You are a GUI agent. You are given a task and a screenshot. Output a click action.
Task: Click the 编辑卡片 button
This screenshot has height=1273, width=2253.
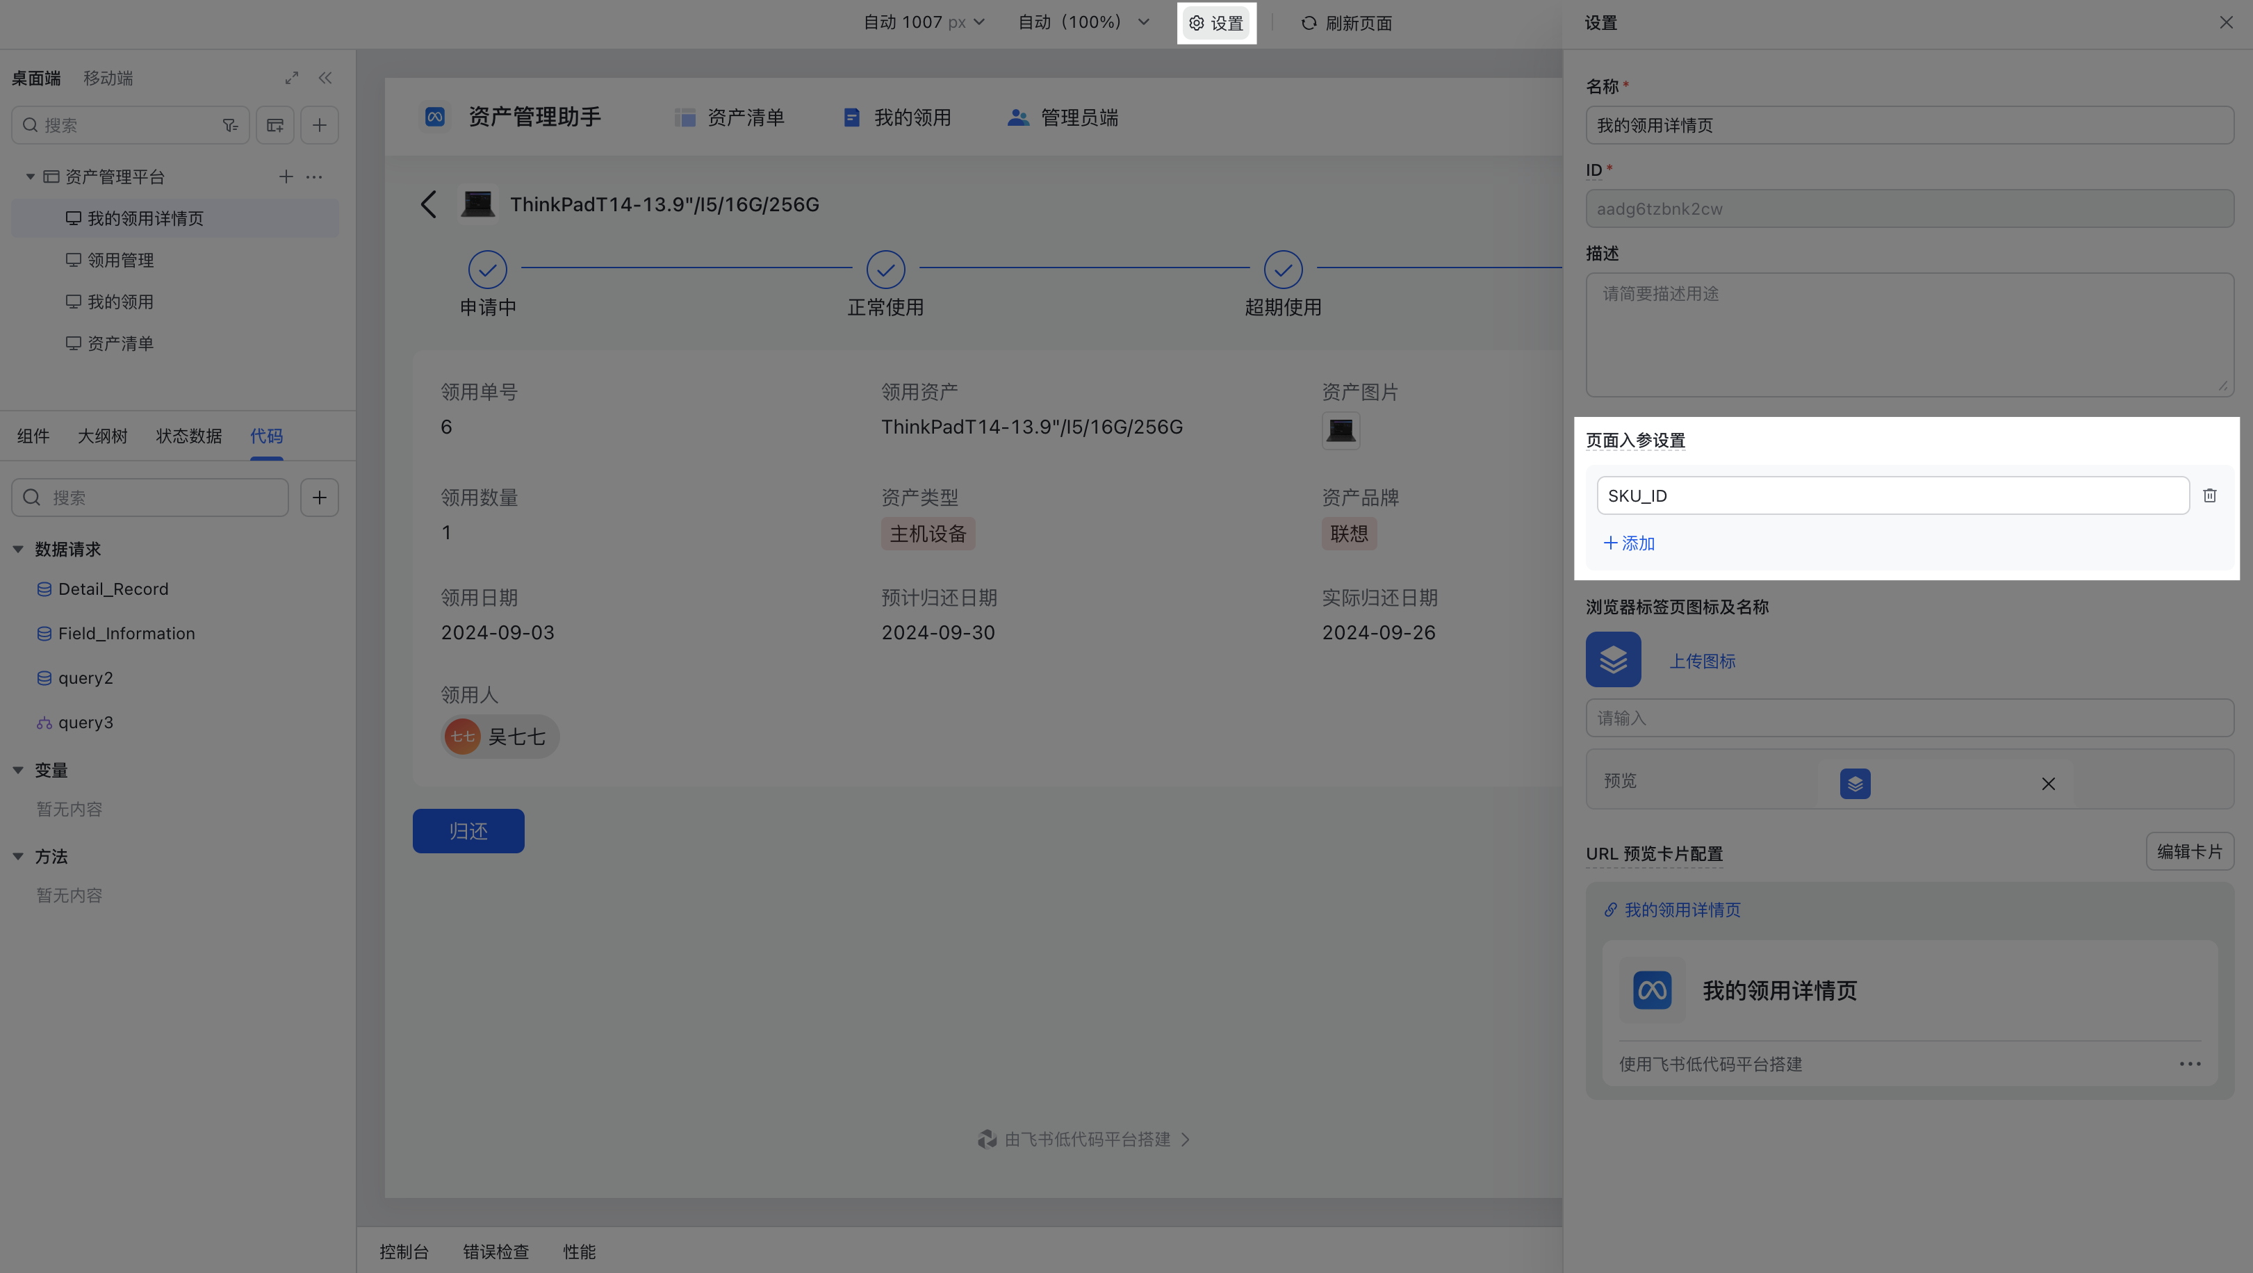tap(2189, 852)
